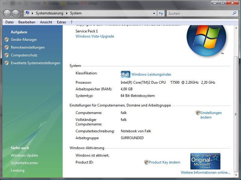Click the 4,8 performance score badge

[125, 74]
